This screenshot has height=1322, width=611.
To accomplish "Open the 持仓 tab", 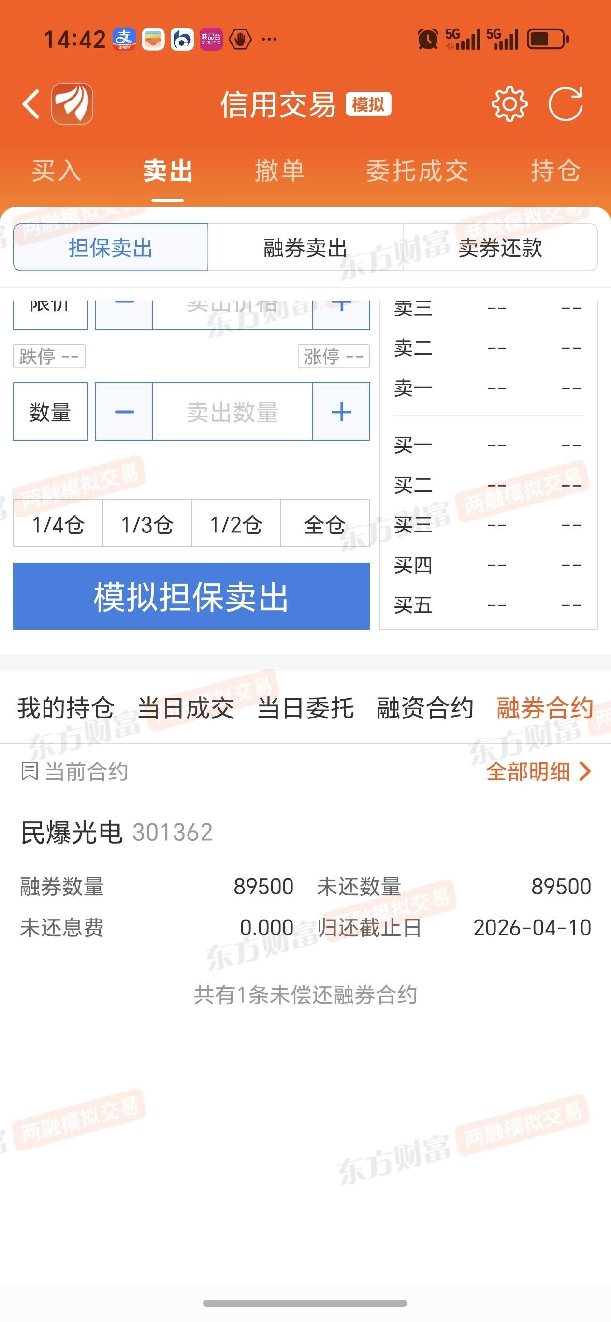I will 556,171.
